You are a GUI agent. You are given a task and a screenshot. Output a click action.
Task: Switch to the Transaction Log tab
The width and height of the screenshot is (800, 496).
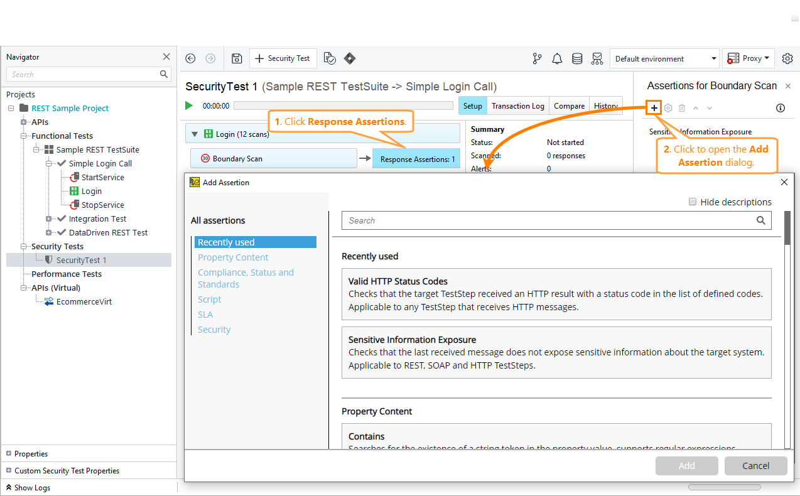517,106
